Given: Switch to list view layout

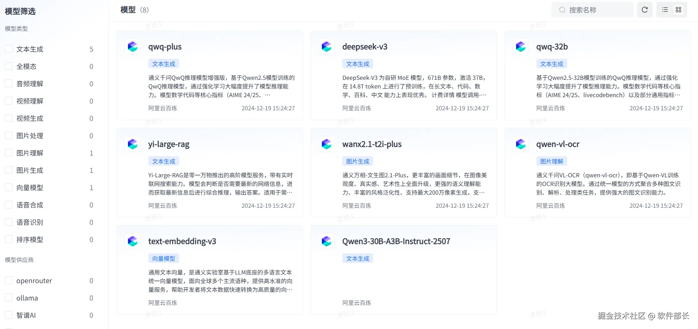Looking at the screenshot, I should tap(665, 10).
